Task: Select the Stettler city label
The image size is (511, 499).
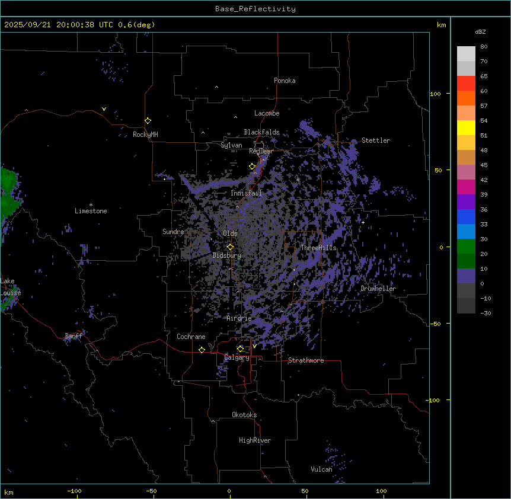Action: [x=376, y=140]
